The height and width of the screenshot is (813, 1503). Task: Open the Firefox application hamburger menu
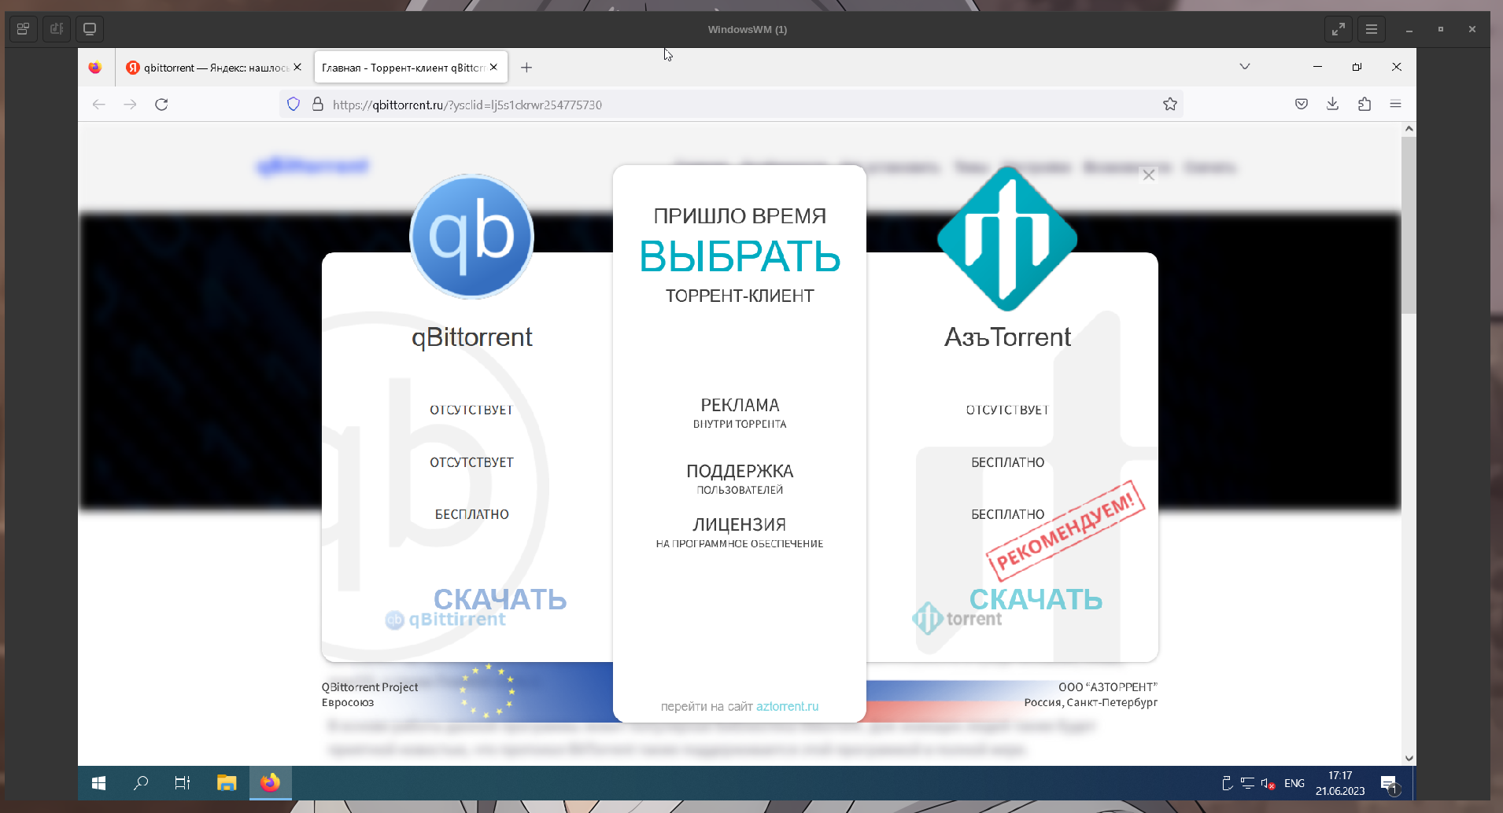coord(1396,105)
